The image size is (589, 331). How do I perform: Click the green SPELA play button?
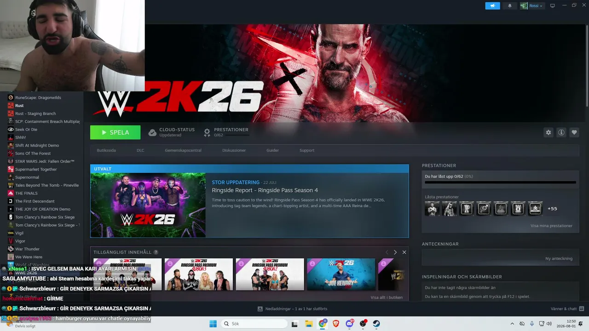click(x=115, y=132)
